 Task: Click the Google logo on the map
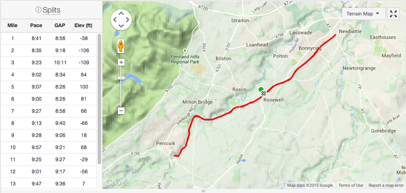(117, 183)
